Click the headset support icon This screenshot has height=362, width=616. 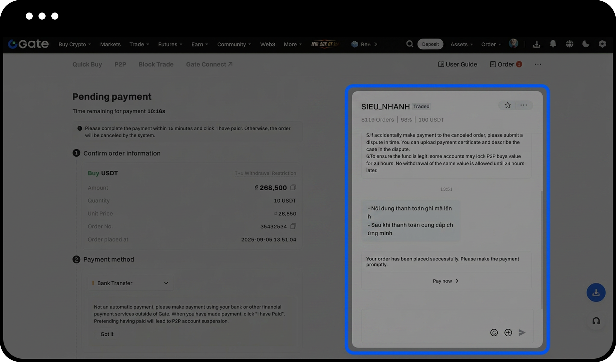[x=596, y=321]
